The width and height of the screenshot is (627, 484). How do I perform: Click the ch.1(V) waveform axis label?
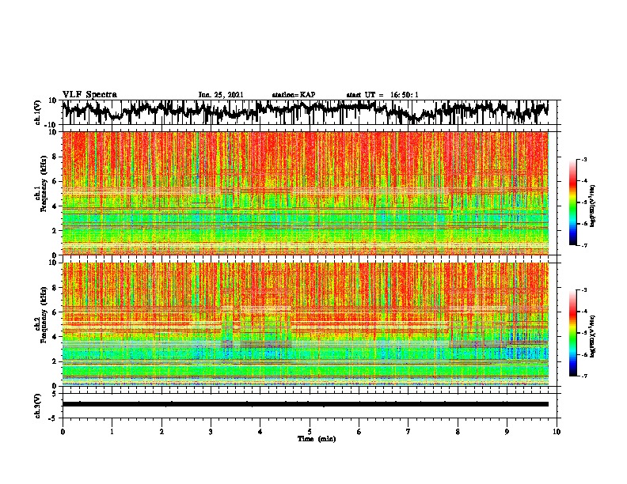click(x=37, y=112)
